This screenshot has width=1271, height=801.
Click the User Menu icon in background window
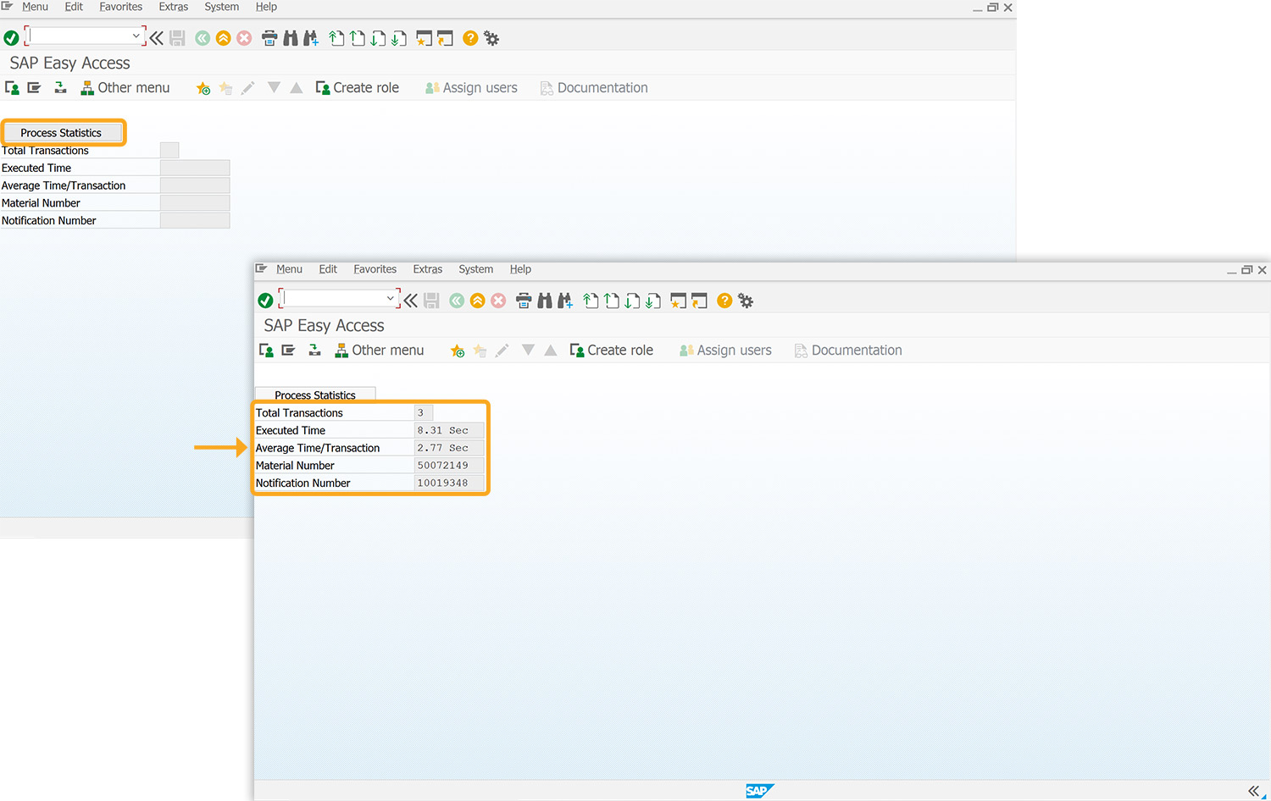pos(12,88)
